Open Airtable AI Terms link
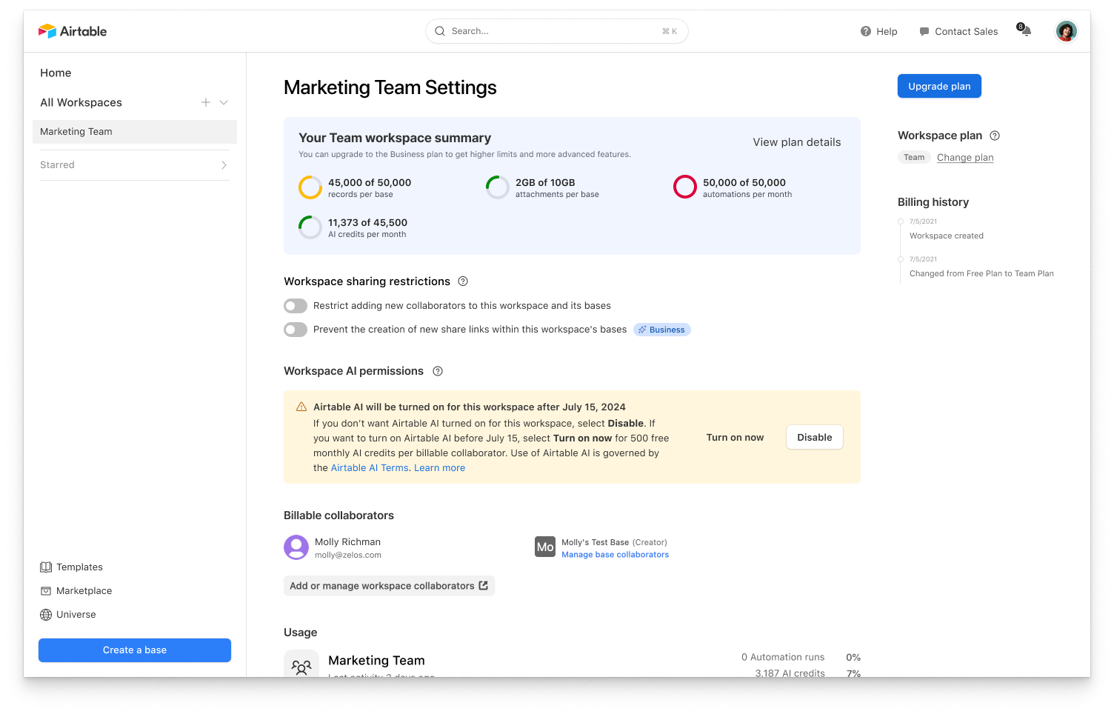Image resolution: width=1114 pixels, height=714 pixels. coord(370,468)
